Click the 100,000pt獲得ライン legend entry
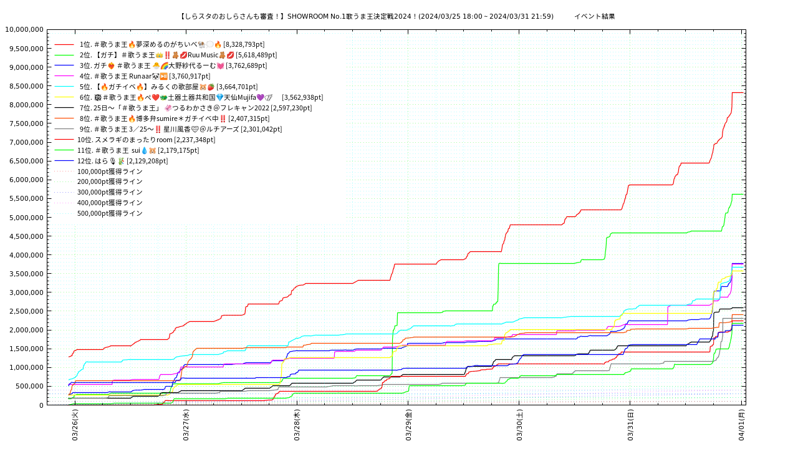Image resolution: width=798 pixels, height=449 pixels. [110, 171]
